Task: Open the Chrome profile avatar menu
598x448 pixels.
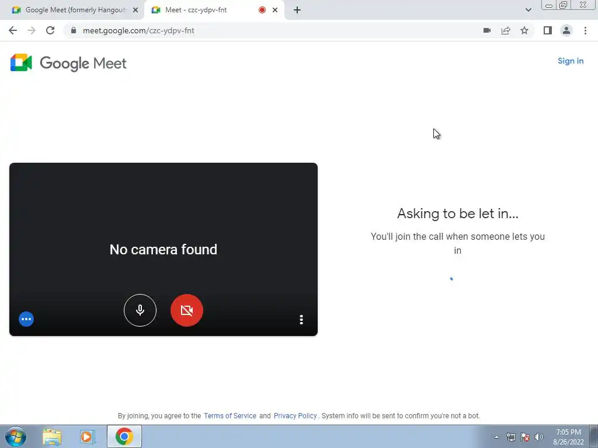Action: pyautogui.click(x=566, y=30)
